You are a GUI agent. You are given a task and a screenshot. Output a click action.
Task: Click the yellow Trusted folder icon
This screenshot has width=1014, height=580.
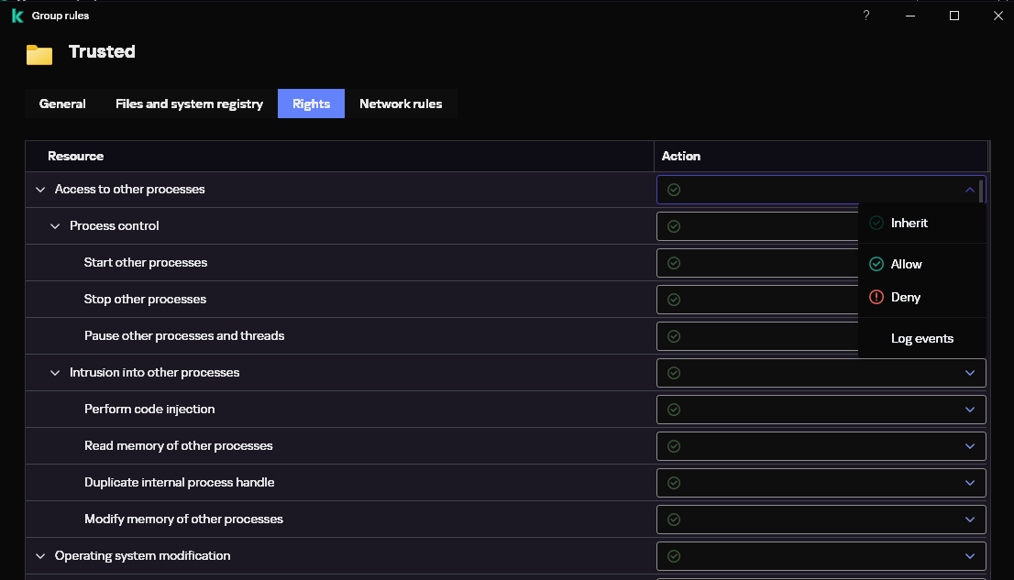coord(39,55)
